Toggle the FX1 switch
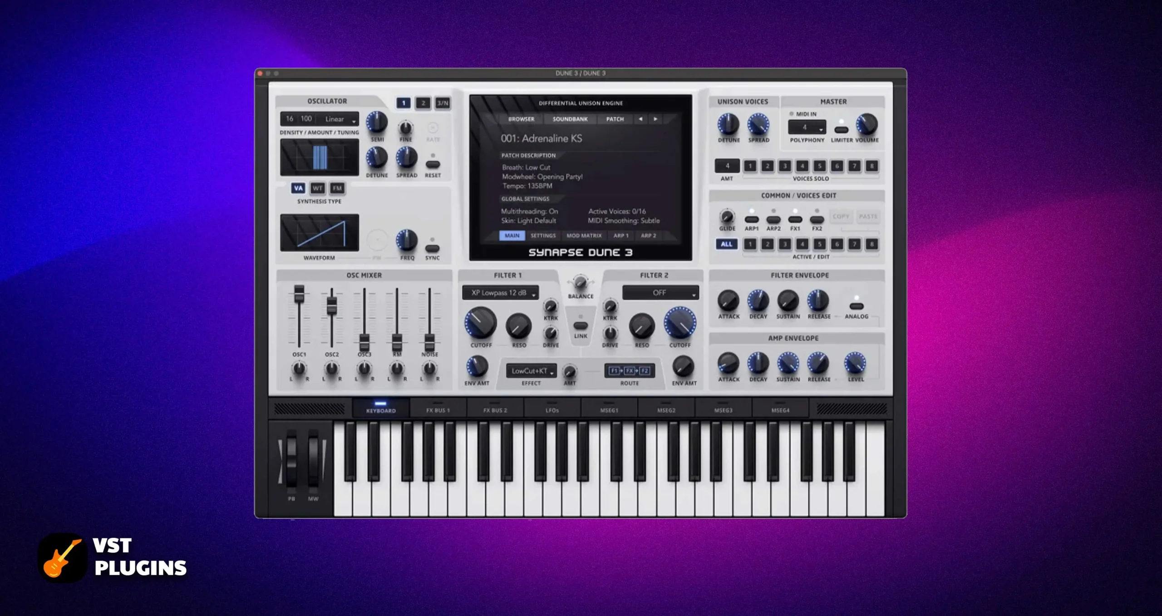1162x616 pixels. click(x=795, y=219)
